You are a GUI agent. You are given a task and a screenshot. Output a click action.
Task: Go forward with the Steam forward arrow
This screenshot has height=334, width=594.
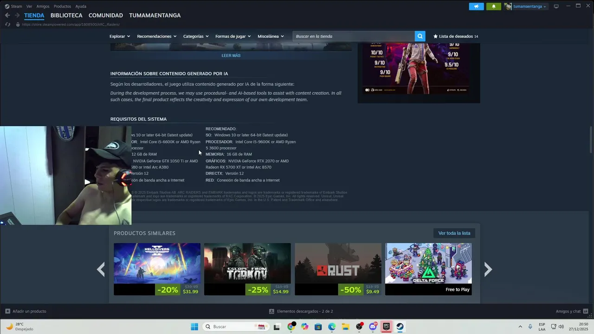pyautogui.click(x=17, y=15)
